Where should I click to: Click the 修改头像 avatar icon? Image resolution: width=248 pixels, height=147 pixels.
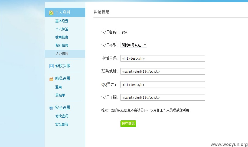51,66
